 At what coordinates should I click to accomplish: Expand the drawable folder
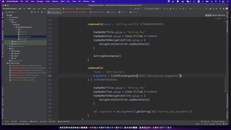pos(10,51)
